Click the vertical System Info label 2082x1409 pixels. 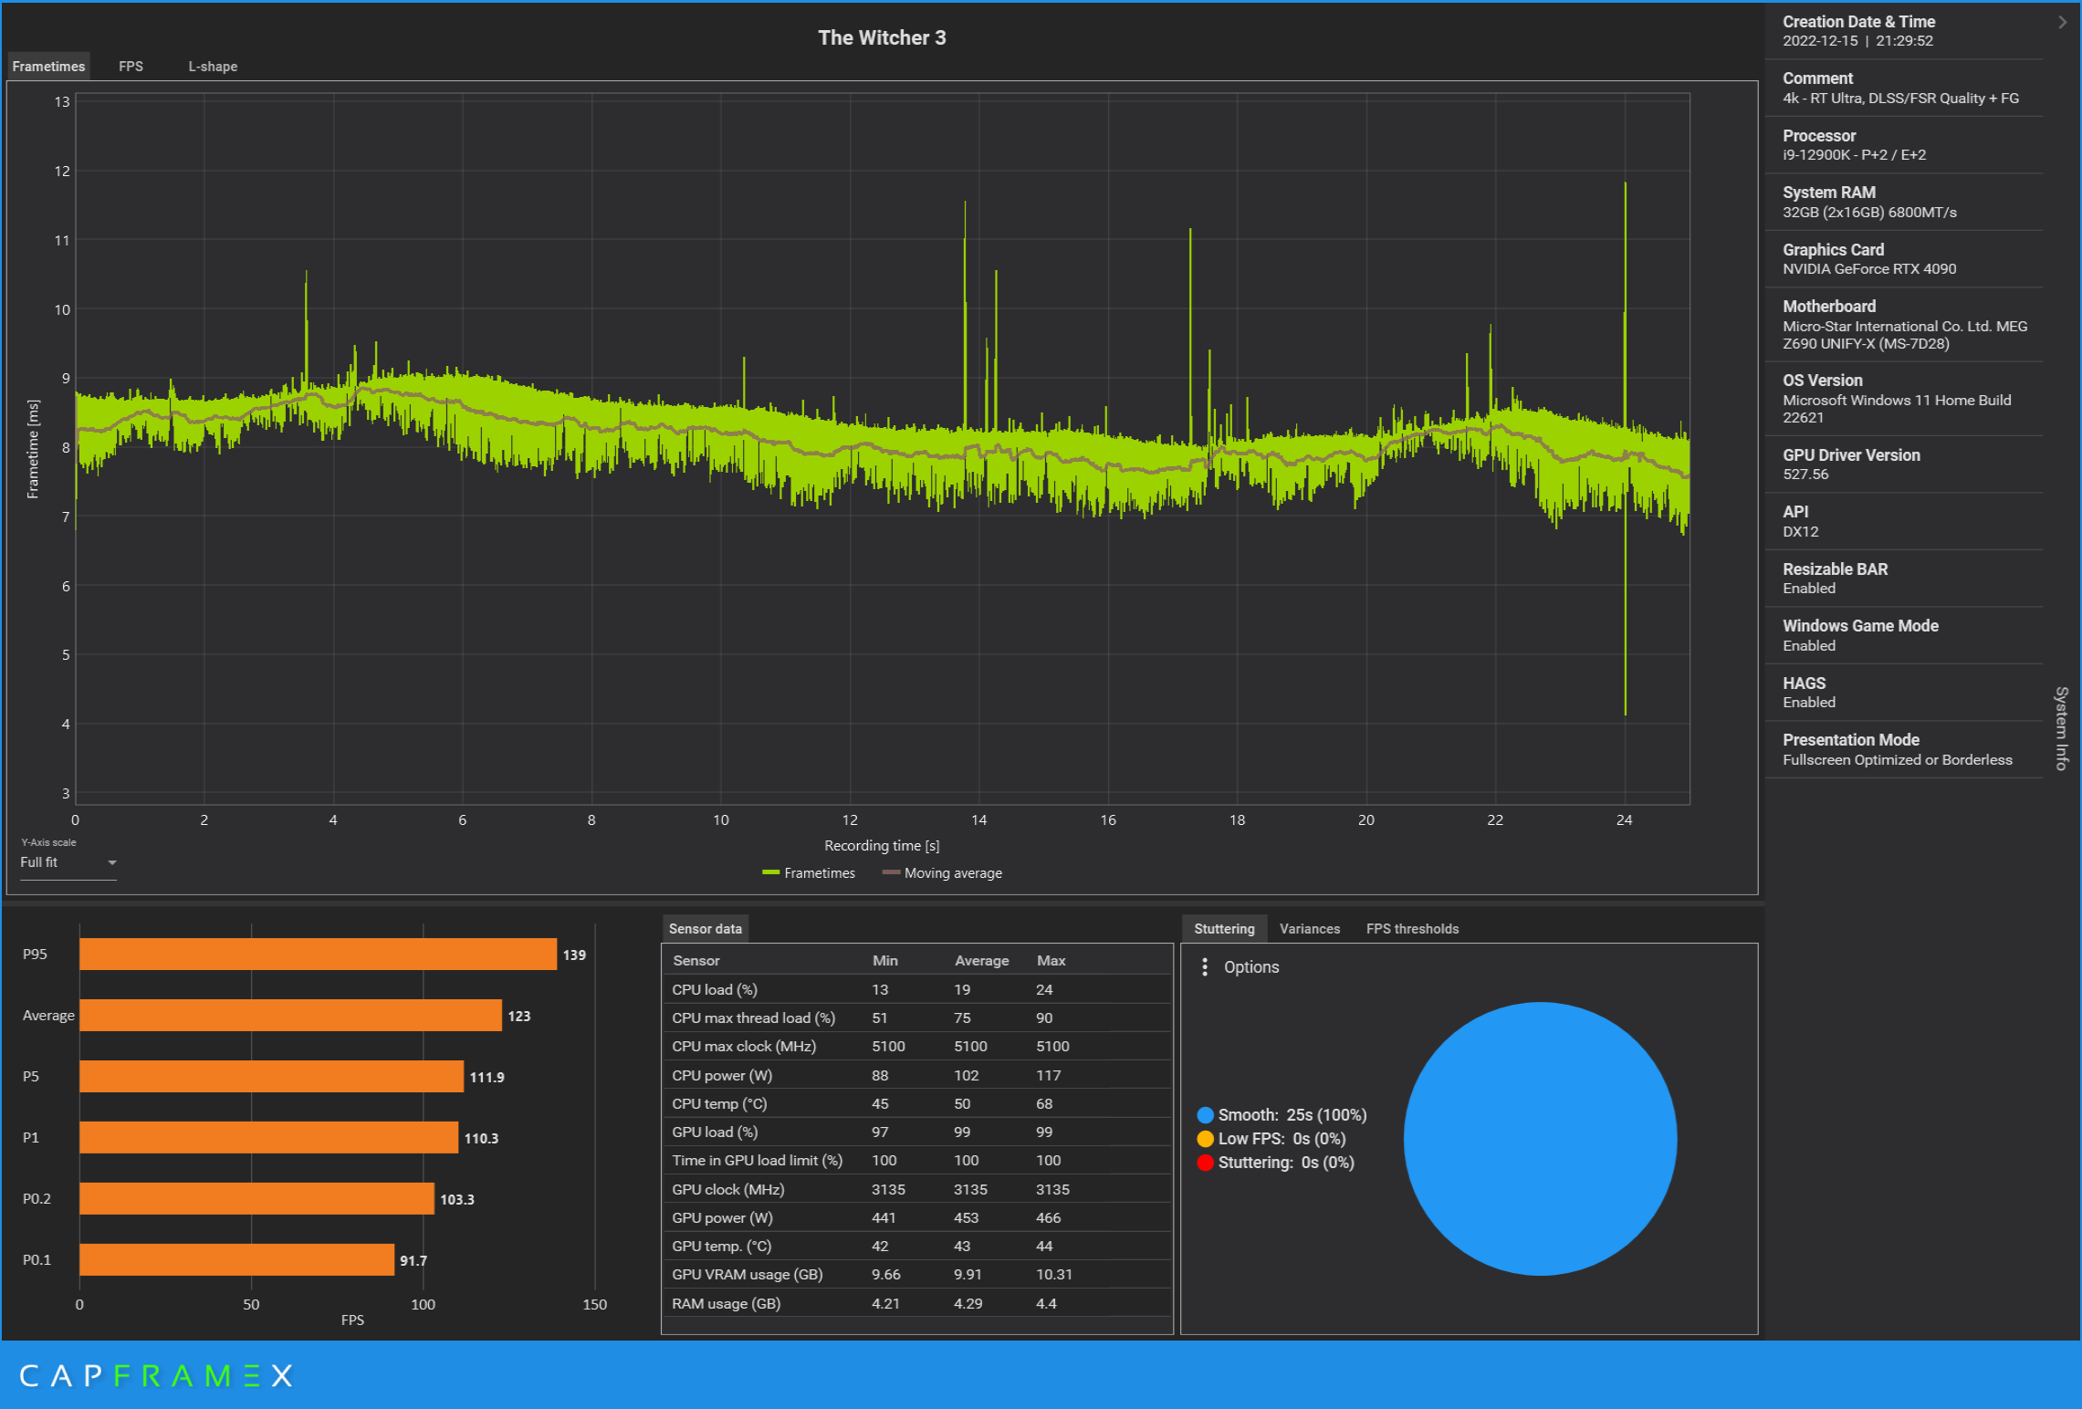(2061, 728)
